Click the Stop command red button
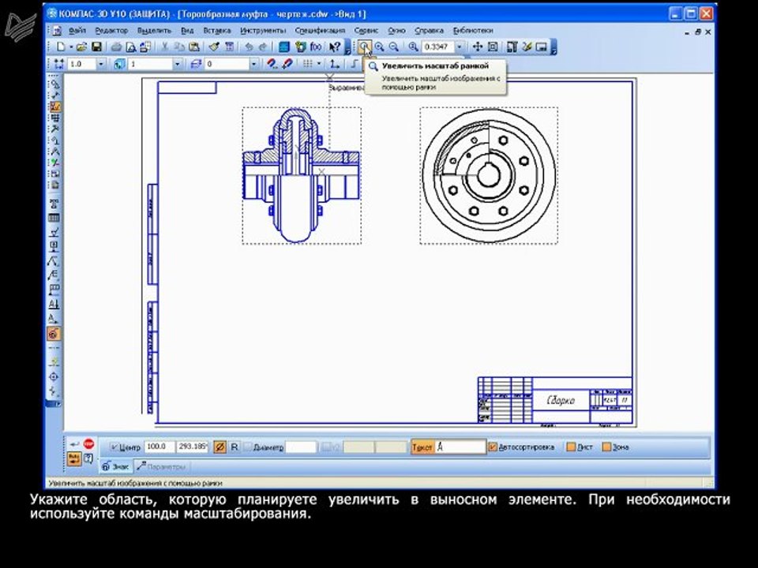The image size is (758, 568). tap(88, 443)
